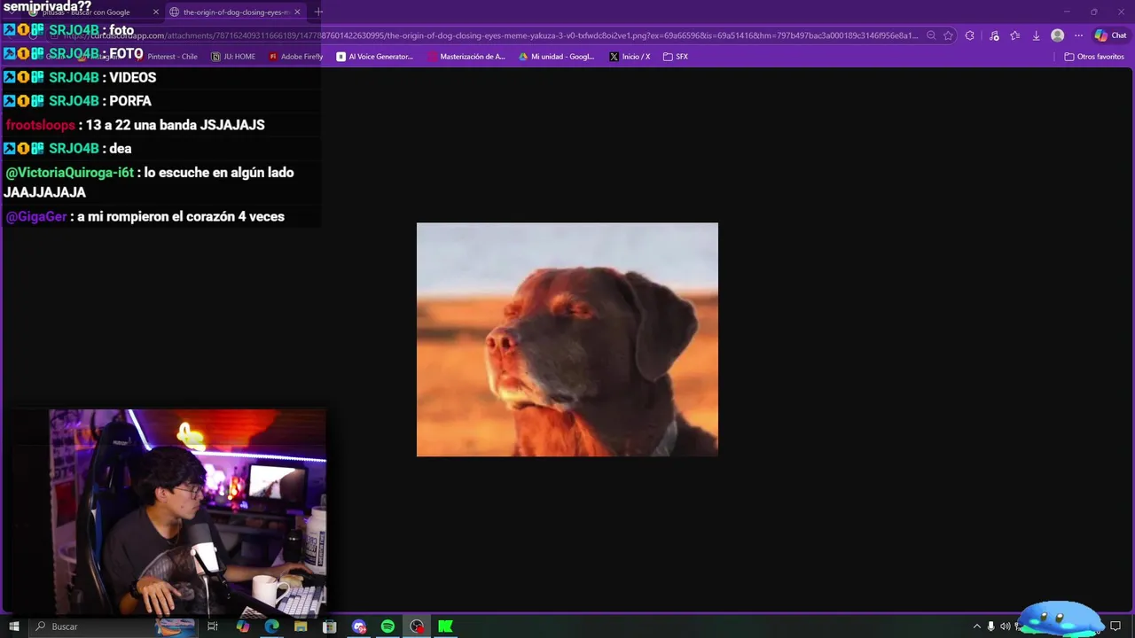The image size is (1135, 638).
Task: Open the Kick app from the taskbar
Action: click(x=446, y=626)
